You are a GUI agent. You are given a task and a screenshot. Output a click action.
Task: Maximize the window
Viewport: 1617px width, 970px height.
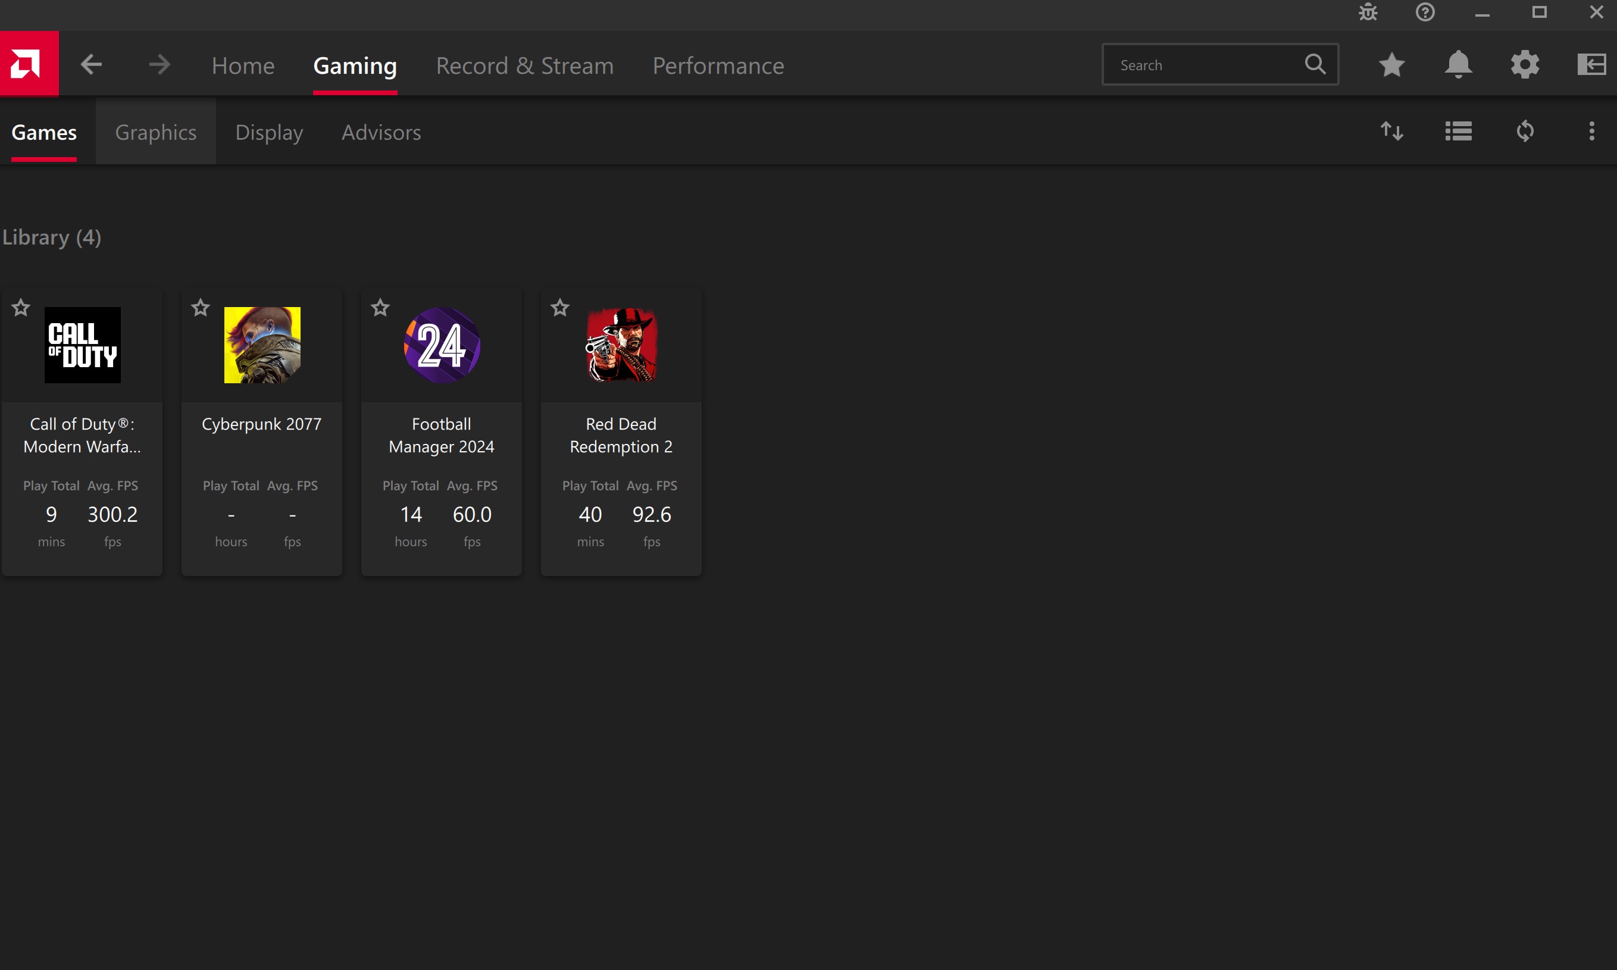point(1539,12)
